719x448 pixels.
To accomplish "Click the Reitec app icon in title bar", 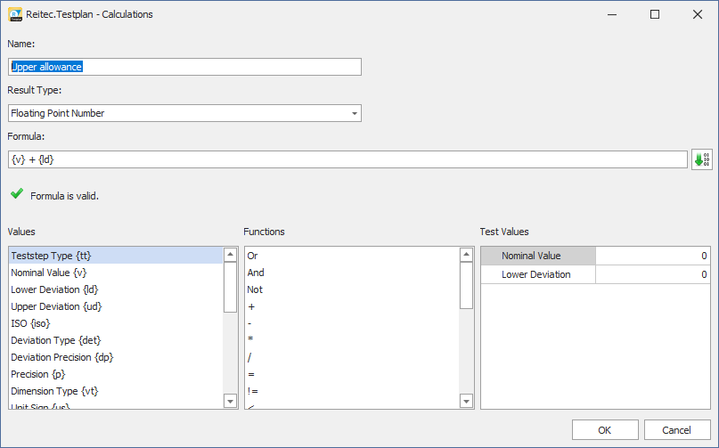I will 14,14.
